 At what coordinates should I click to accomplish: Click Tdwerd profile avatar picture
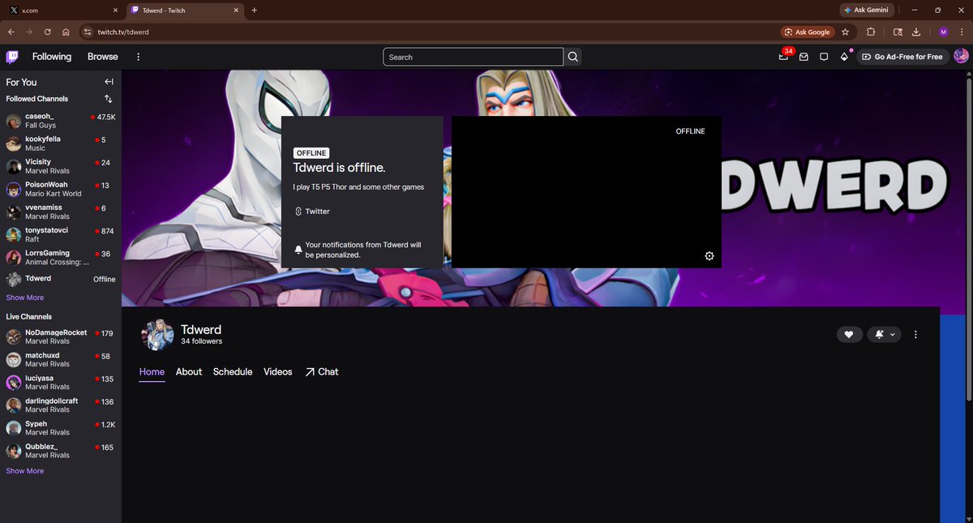157,334
